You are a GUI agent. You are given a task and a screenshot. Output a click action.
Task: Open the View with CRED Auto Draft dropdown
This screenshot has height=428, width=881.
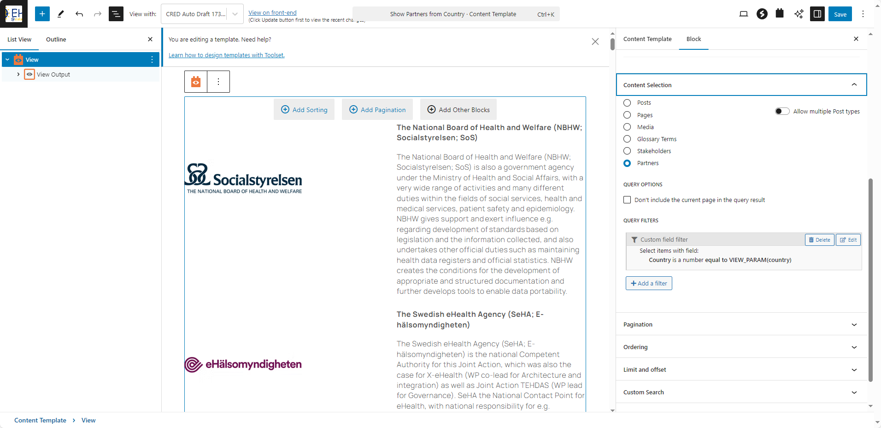pos(202,14)
